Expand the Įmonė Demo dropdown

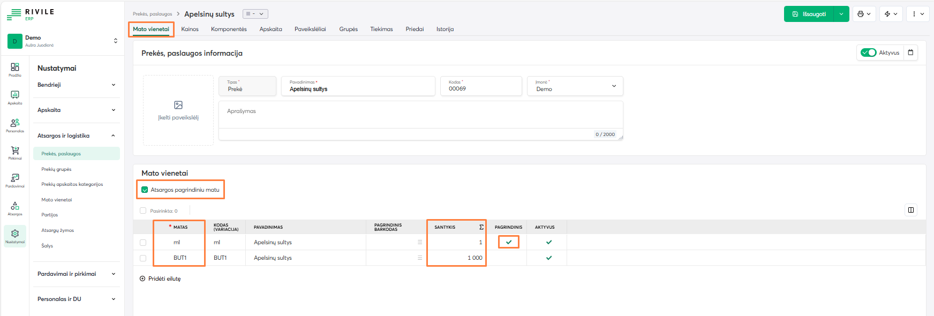(x=614, y=86)
